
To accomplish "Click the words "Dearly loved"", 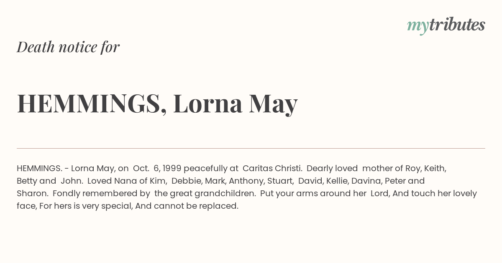I will click(x=332, y=168).
